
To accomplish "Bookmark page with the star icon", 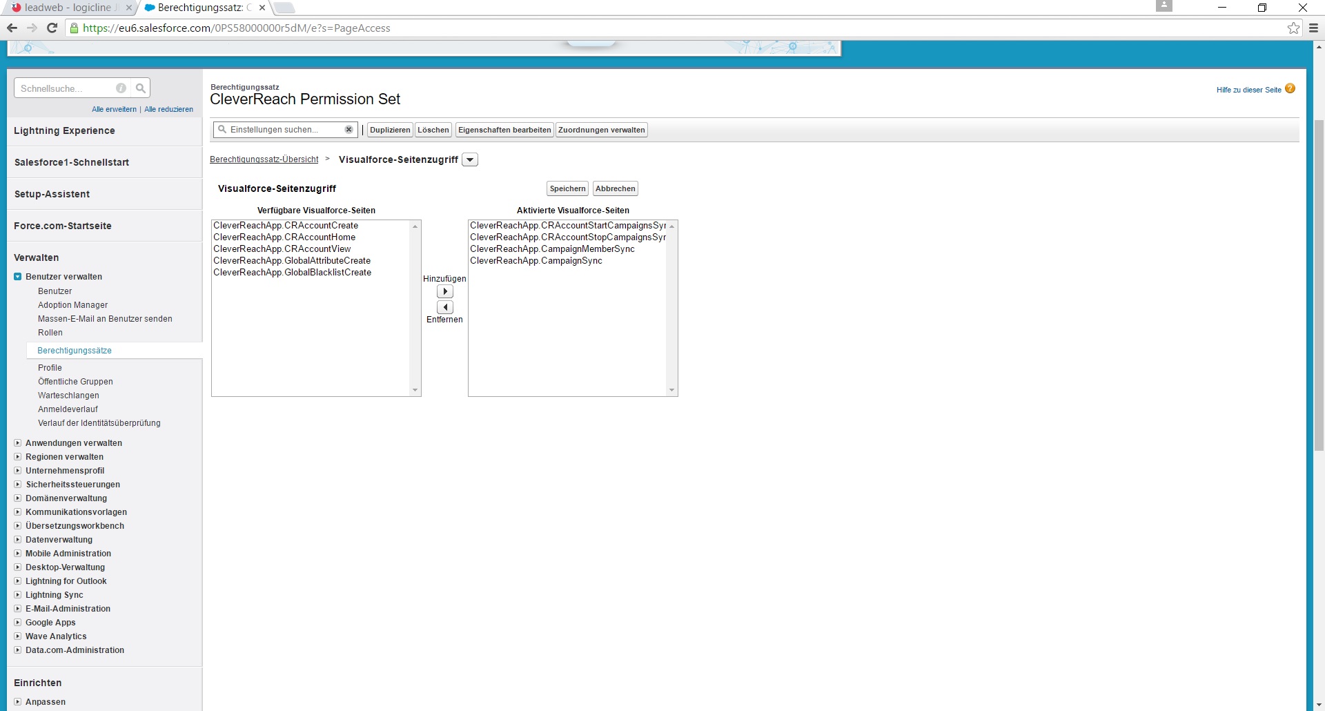I will pos(1293,28).
